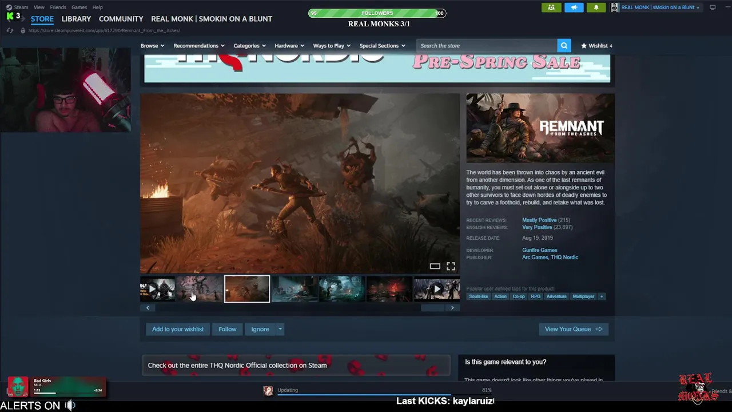Image resolution: width=732 pixels, height=412 pixels.
Task: Click the Ignore button
Action: [260, 329]
